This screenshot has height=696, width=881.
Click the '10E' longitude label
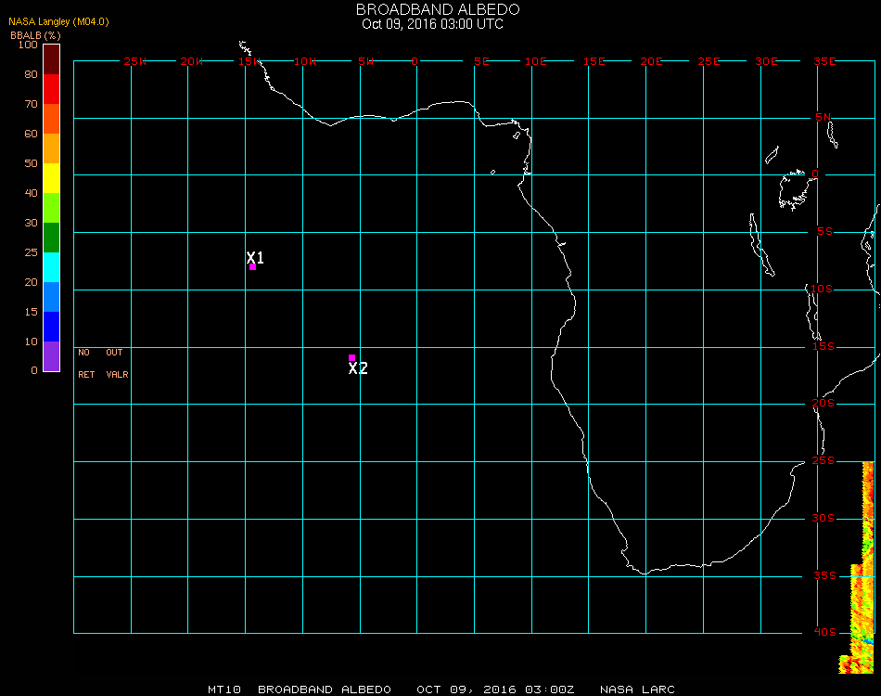point(535,61)
